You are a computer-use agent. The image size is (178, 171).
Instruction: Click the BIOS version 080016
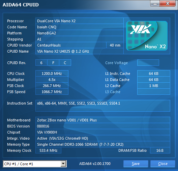pyautogui.click(x=103, y=126)
